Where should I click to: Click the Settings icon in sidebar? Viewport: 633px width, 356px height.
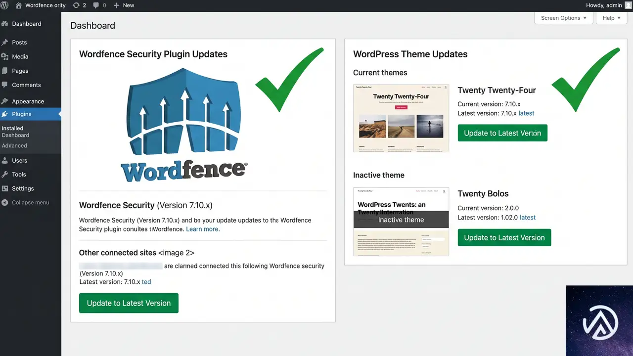coord(5,188)
